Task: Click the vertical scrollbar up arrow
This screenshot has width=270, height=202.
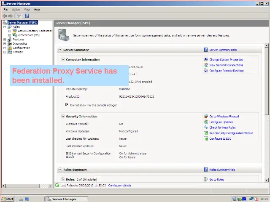Action: 267,46
